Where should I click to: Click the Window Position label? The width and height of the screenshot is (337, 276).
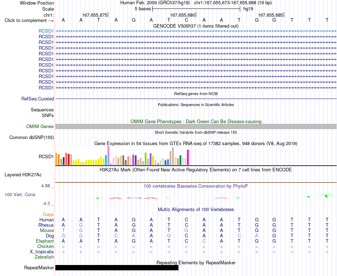point(37,3)
